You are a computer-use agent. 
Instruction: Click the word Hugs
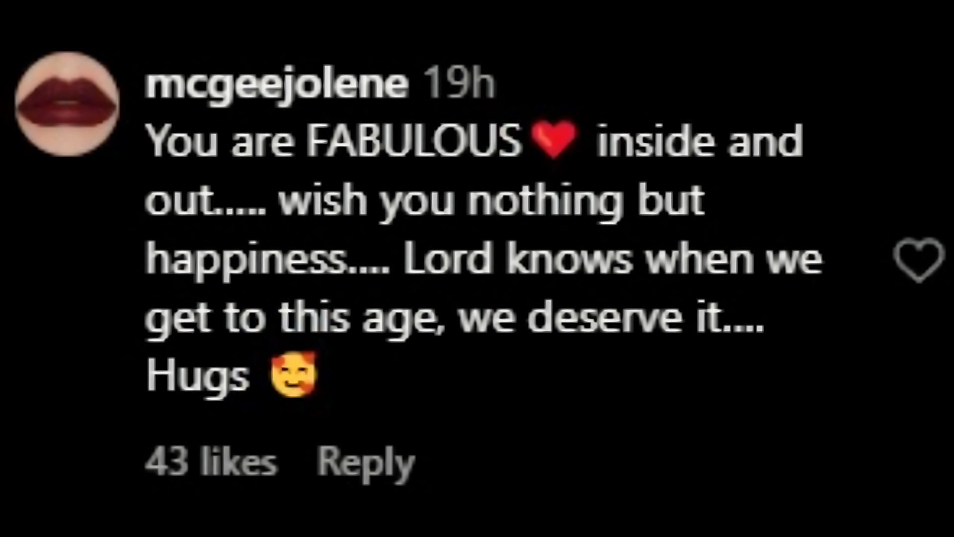tap(198, 376)
